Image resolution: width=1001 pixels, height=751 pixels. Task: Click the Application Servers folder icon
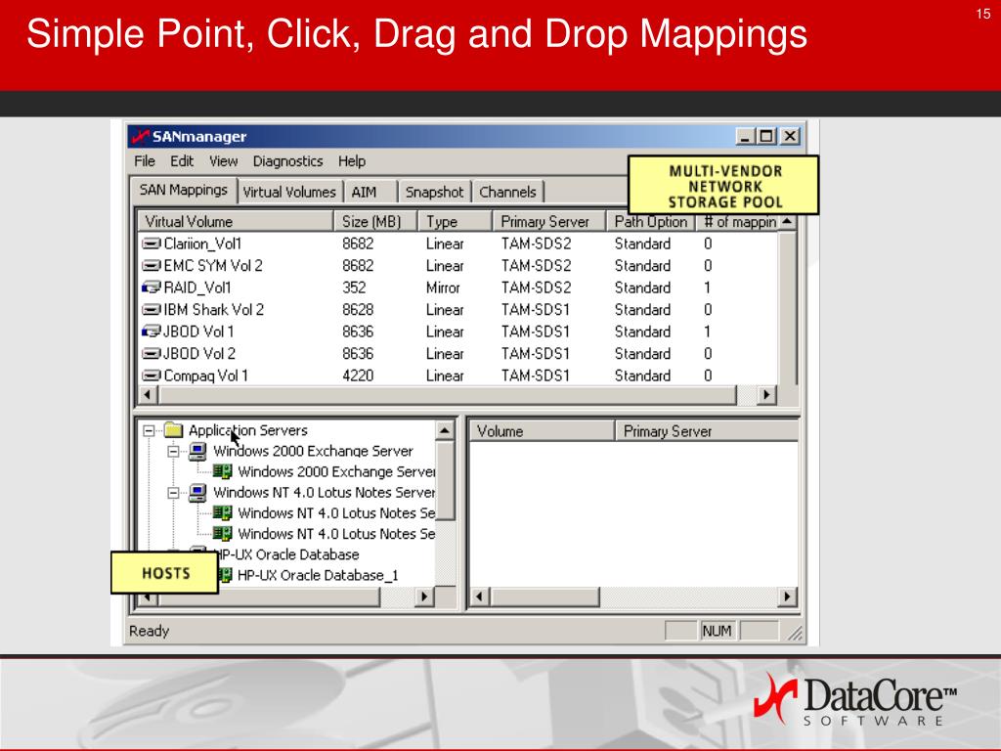173,430
